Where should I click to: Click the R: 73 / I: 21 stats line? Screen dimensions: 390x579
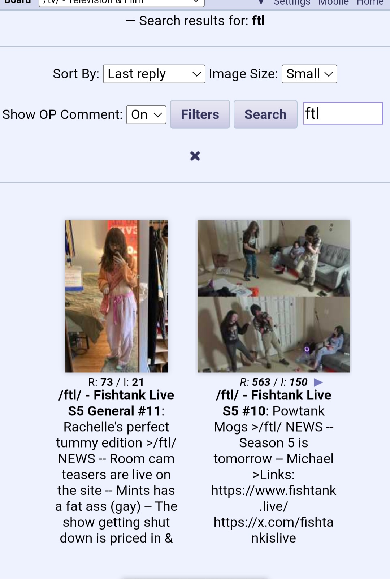point(116,382)
